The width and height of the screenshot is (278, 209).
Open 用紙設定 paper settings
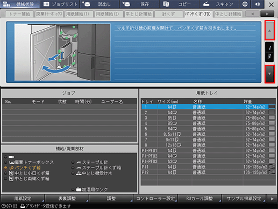(23, 198)
